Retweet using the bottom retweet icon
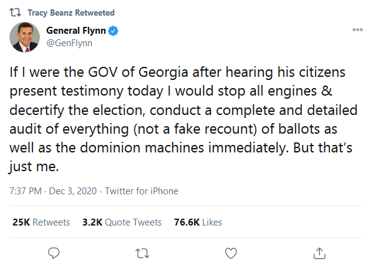This screenshot has height=268, width=373. [142, 254]
